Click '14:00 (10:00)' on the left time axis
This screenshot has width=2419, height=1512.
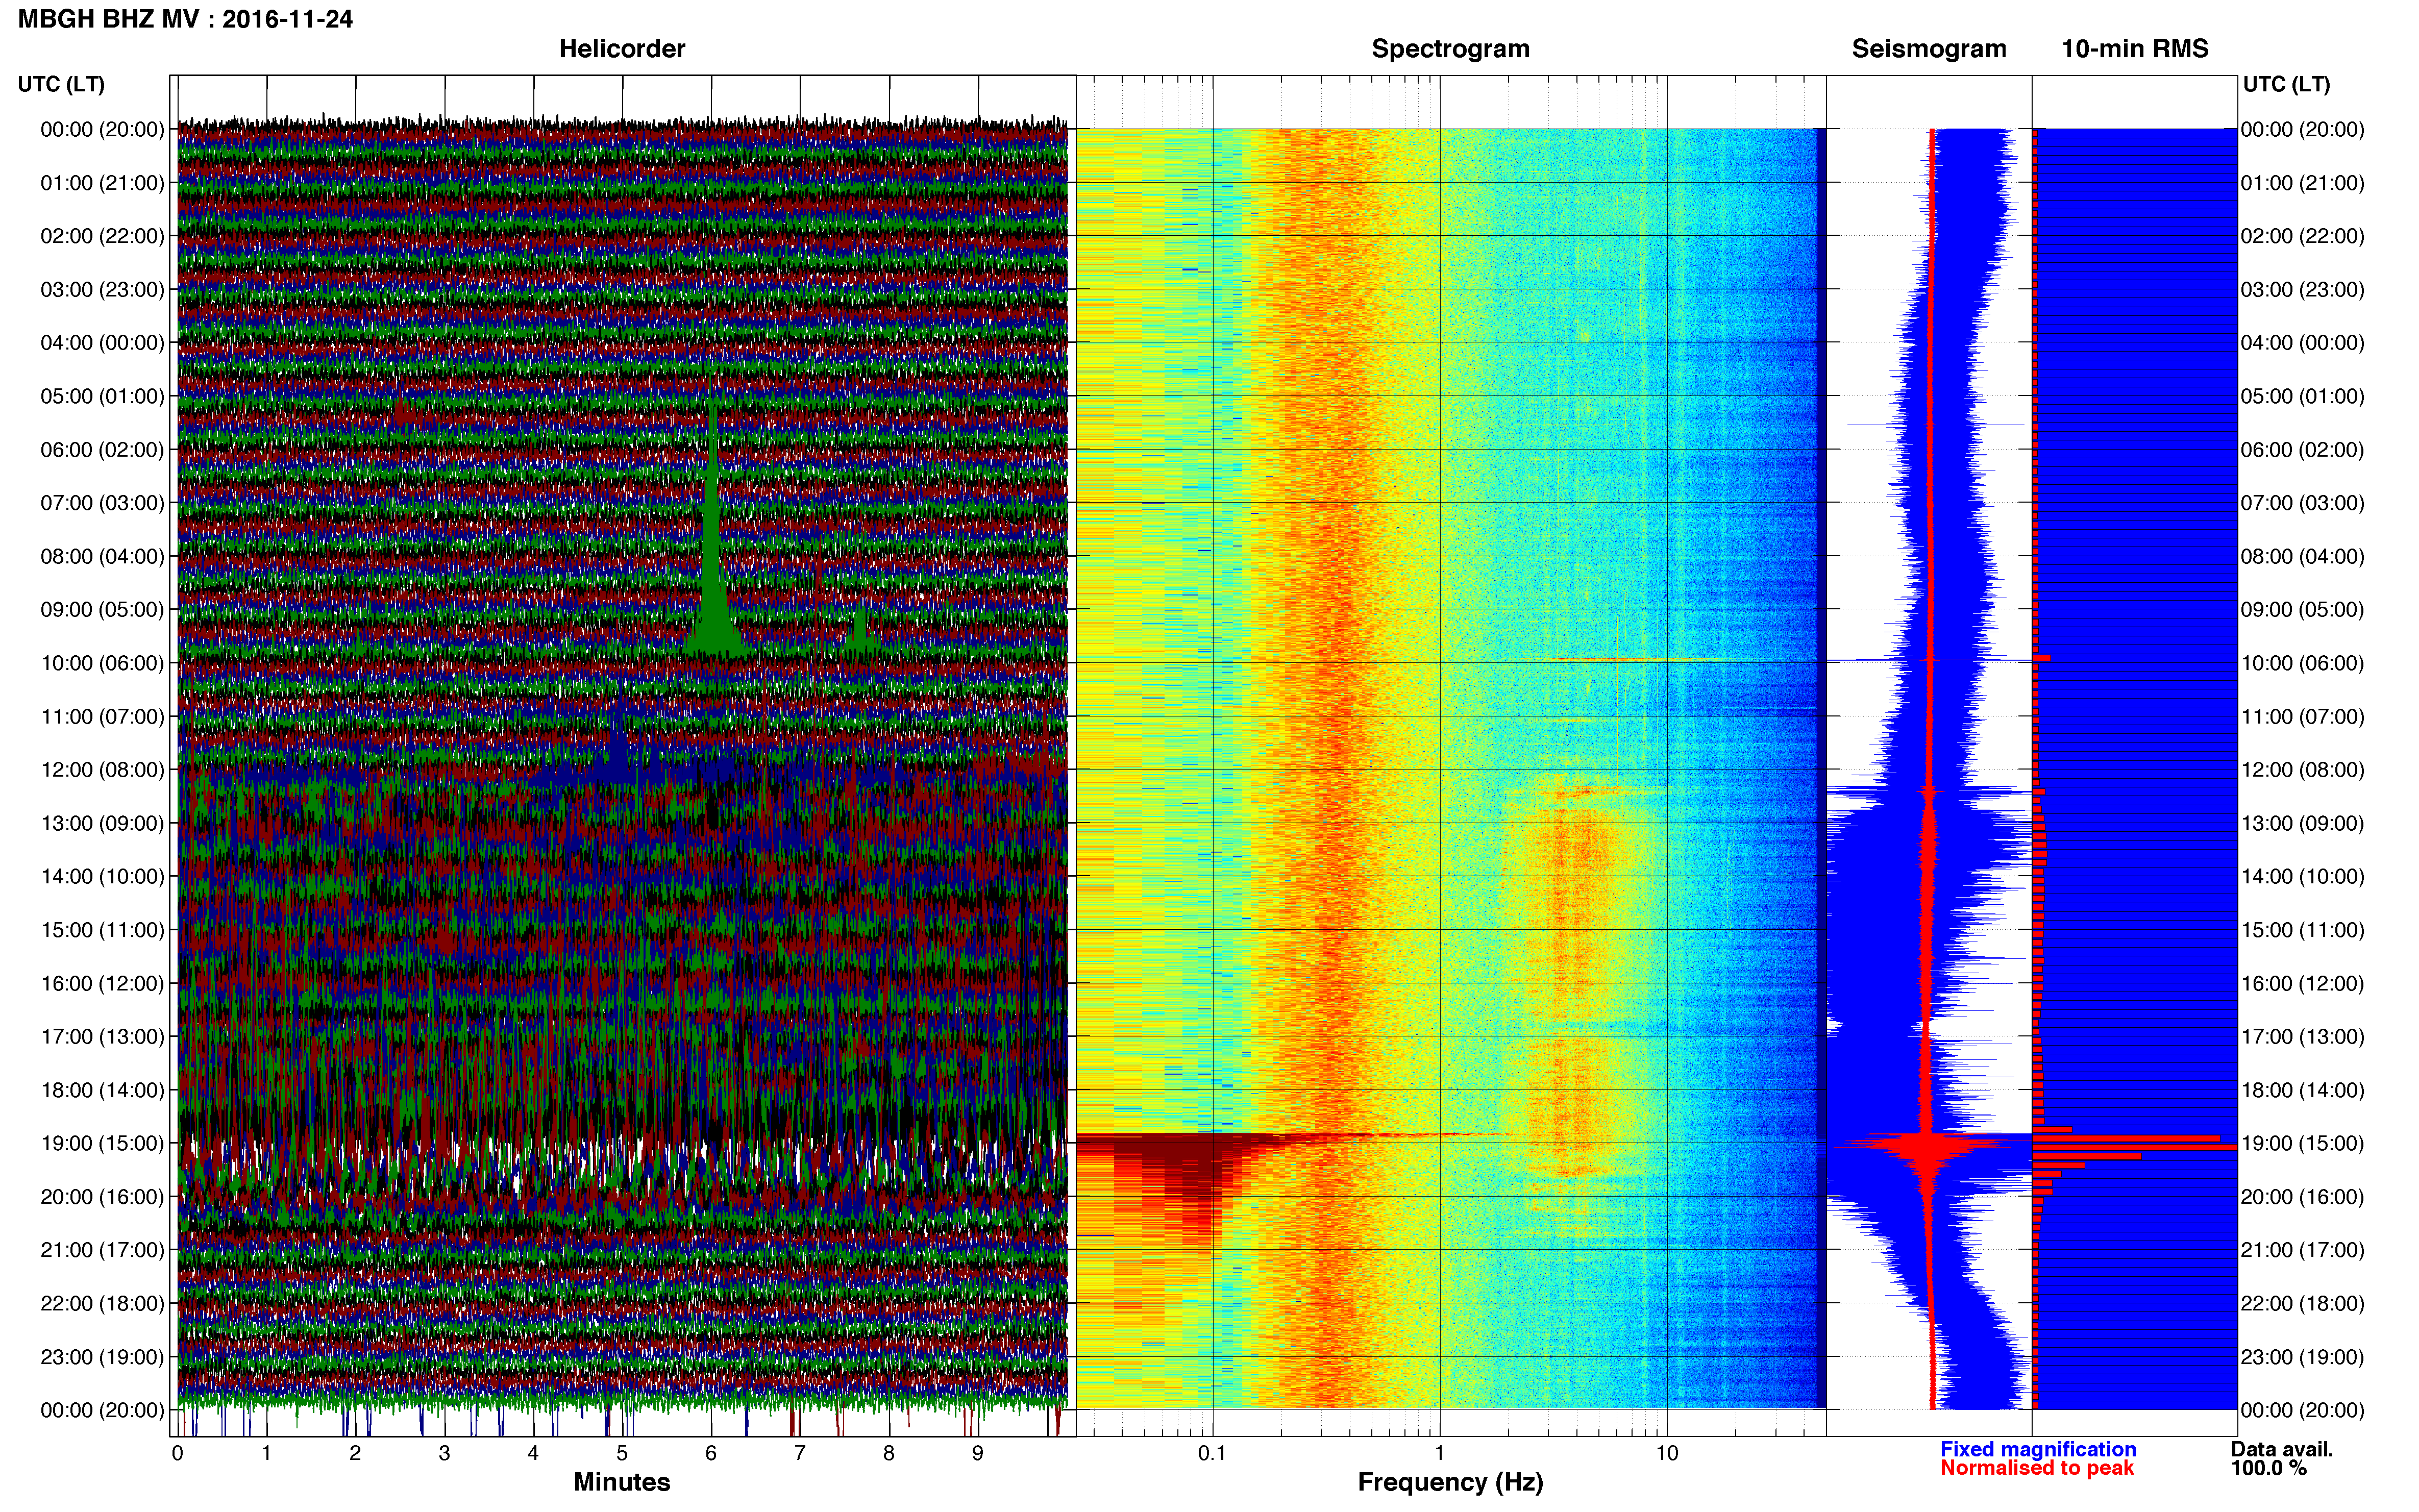tap(102, 877)
